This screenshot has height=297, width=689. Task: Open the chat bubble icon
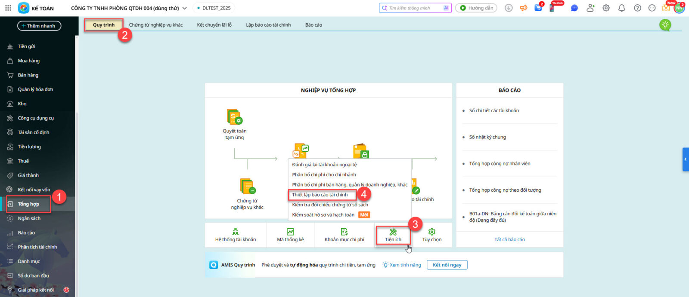click(x=574, y=8)
